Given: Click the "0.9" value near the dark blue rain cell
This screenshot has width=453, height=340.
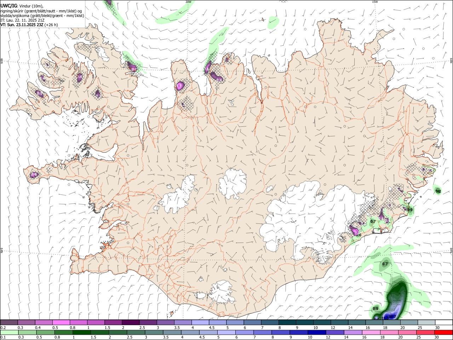Looking at the screenshot, I should tap(375, 308).
